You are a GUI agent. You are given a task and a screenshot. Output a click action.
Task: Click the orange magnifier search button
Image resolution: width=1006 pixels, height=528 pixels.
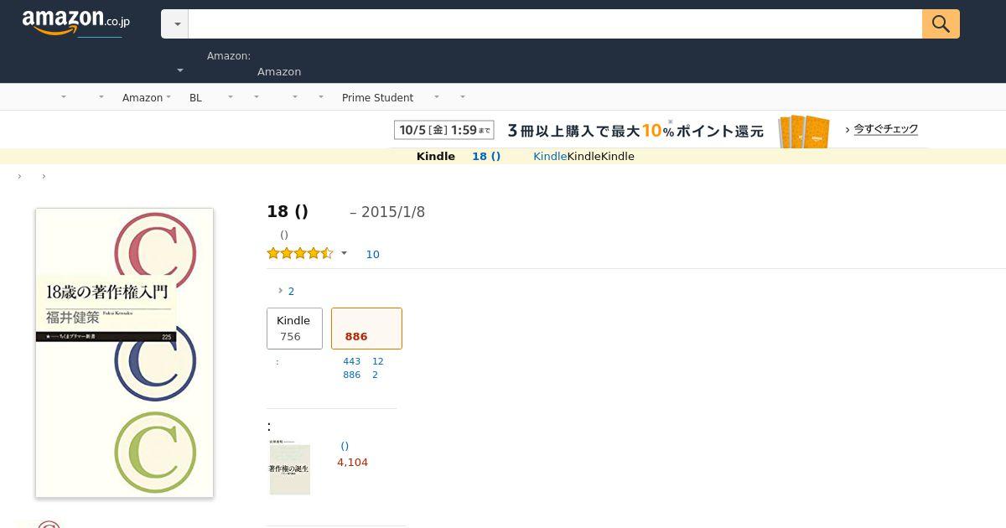pos(941,24)
